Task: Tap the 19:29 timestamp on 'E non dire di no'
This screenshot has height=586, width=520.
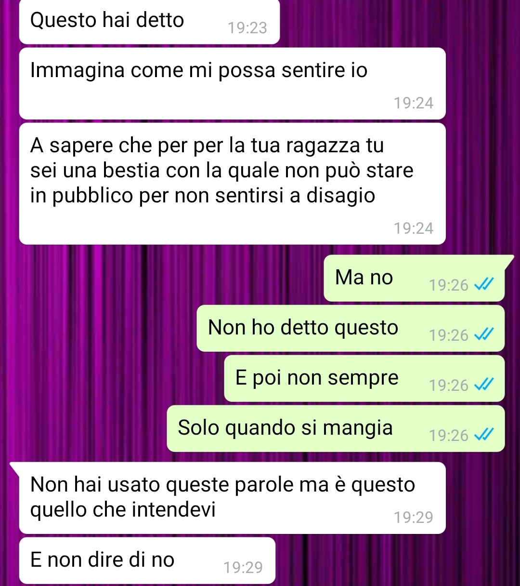Action: click(x=243, y=568)
